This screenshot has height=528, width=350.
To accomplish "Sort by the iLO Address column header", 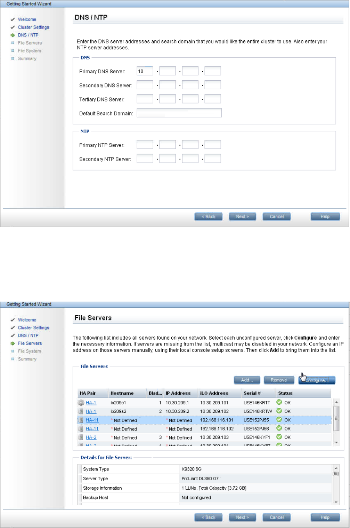I will click(219, 393).
